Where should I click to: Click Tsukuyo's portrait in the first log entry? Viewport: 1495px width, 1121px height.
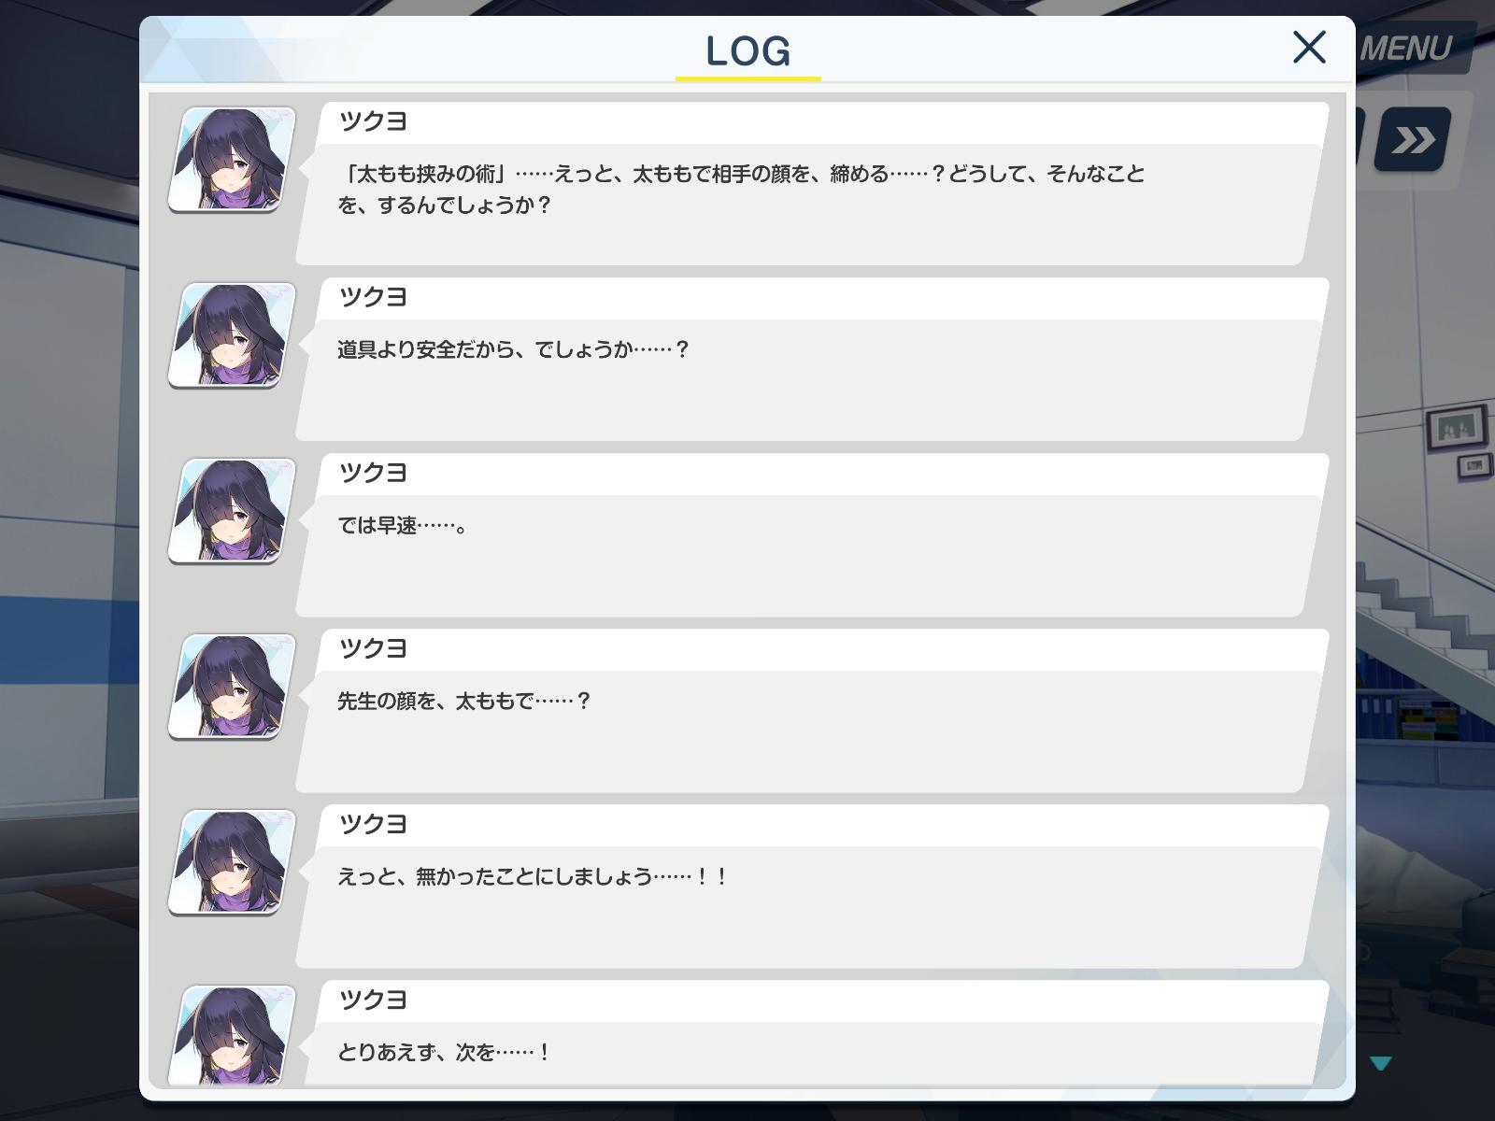(232, 160)
